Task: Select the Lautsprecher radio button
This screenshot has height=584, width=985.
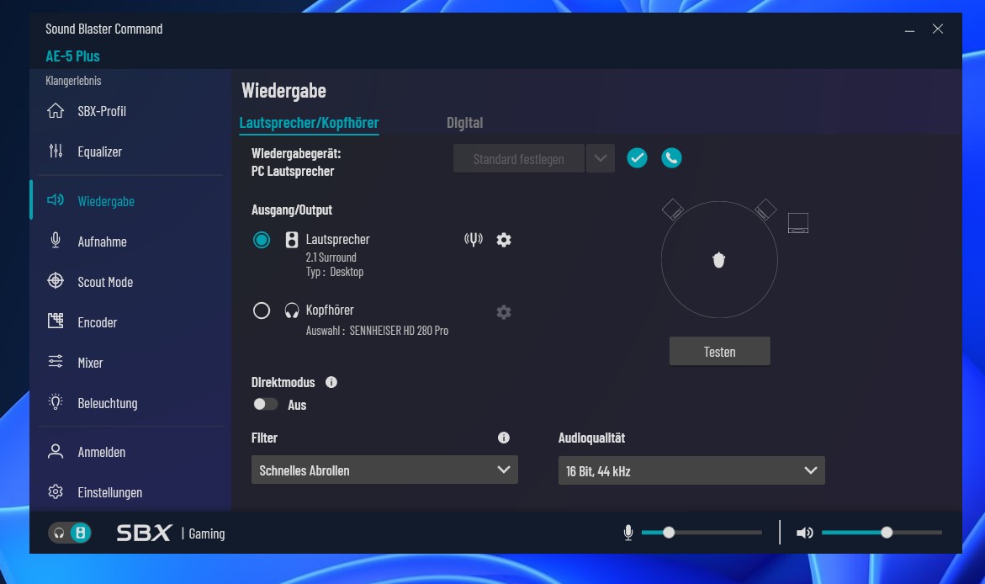Action: click(x=262, y=240)
